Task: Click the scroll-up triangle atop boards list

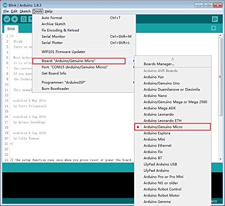Action: (173, 59)
